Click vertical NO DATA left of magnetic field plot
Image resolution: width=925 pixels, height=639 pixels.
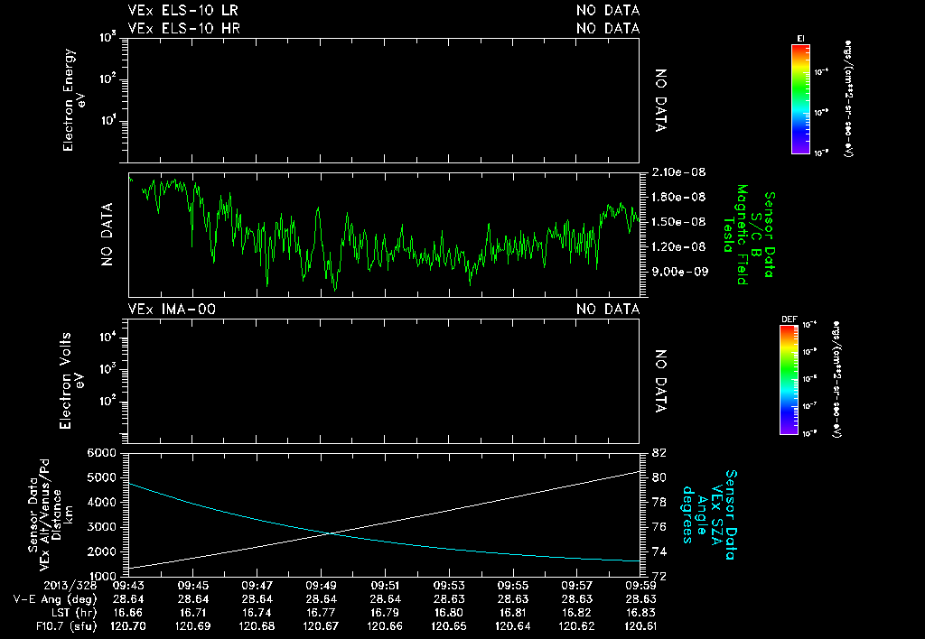[107, 235]
